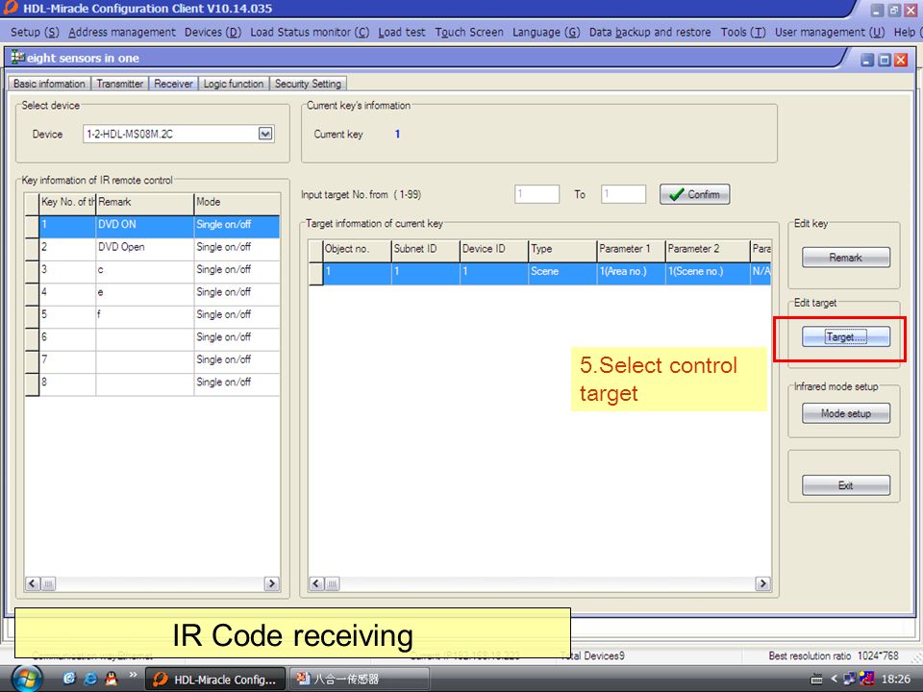Screen dimensions: 923x692
Task: Open Data backup and restore menu
Action: pos(650,32)
